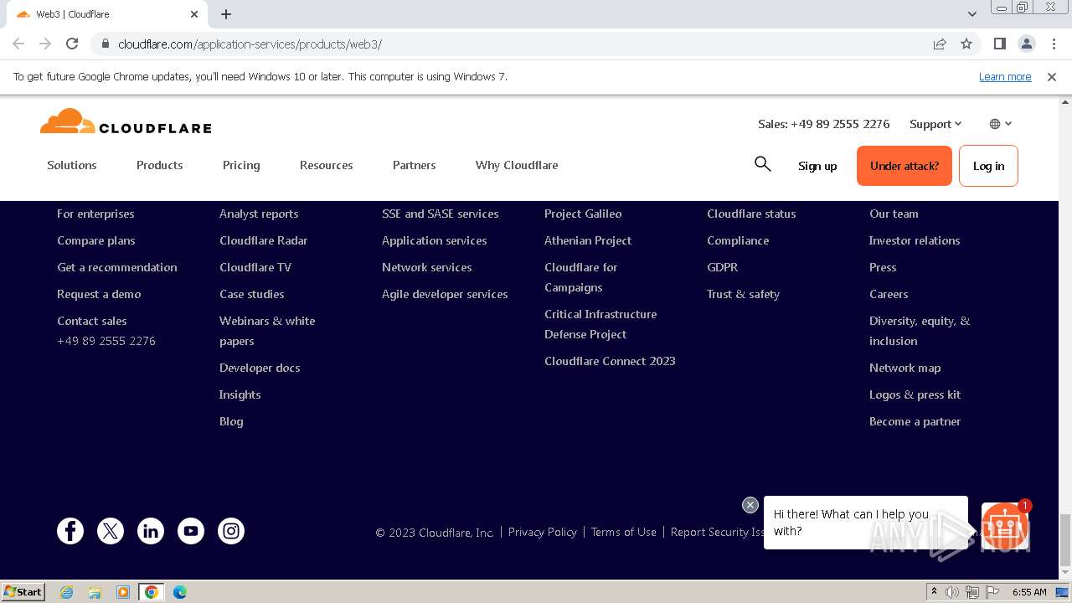Bookmark this tab with star icon

[x=966, y=44]
